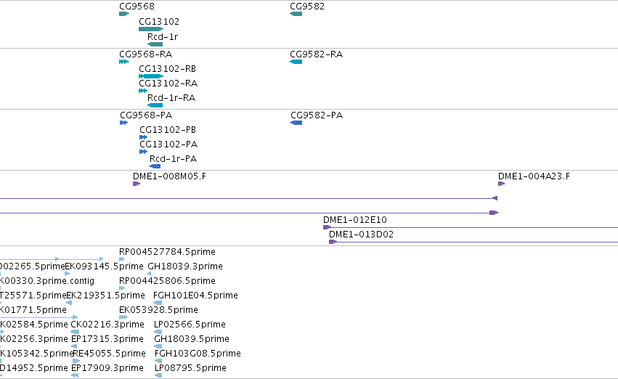Open the EK219351.5prime EST label
618x379 pixels.
[105, 296]
